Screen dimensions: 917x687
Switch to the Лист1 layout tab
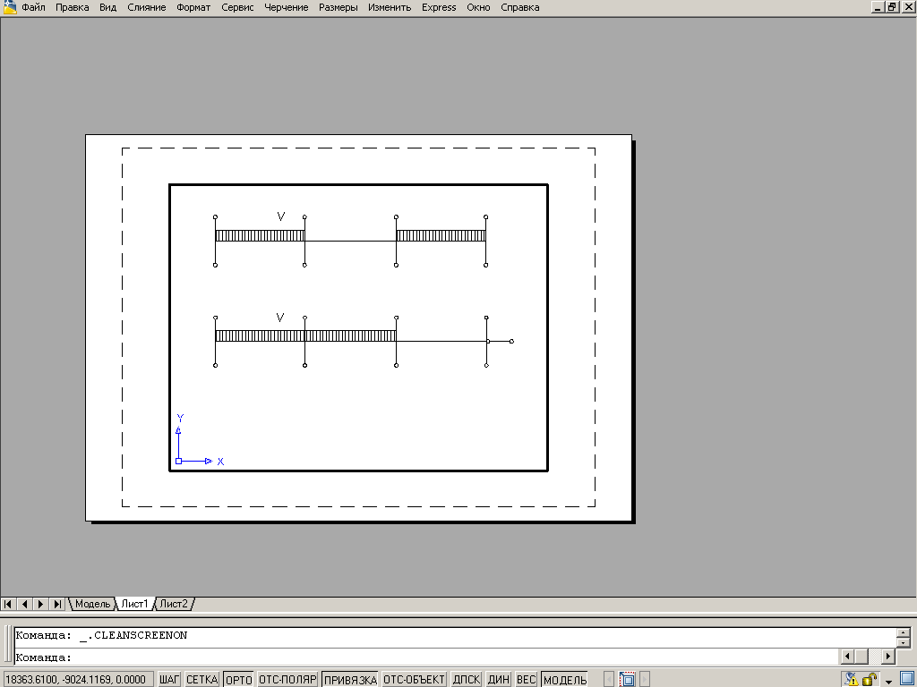click(134, 604)
